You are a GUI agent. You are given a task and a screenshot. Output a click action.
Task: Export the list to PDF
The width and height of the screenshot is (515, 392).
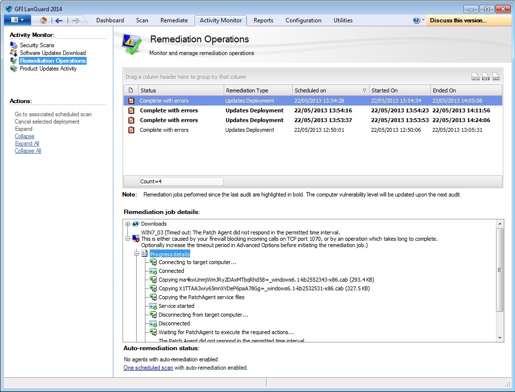pos(475,76)
